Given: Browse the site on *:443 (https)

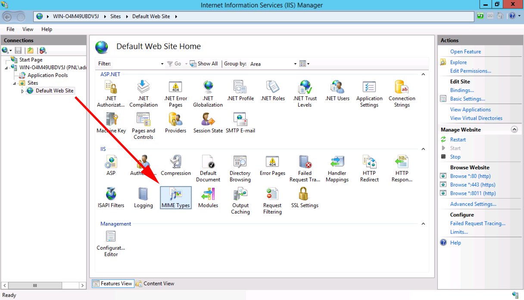Looking at the screenshot, I should coord(473,185).
